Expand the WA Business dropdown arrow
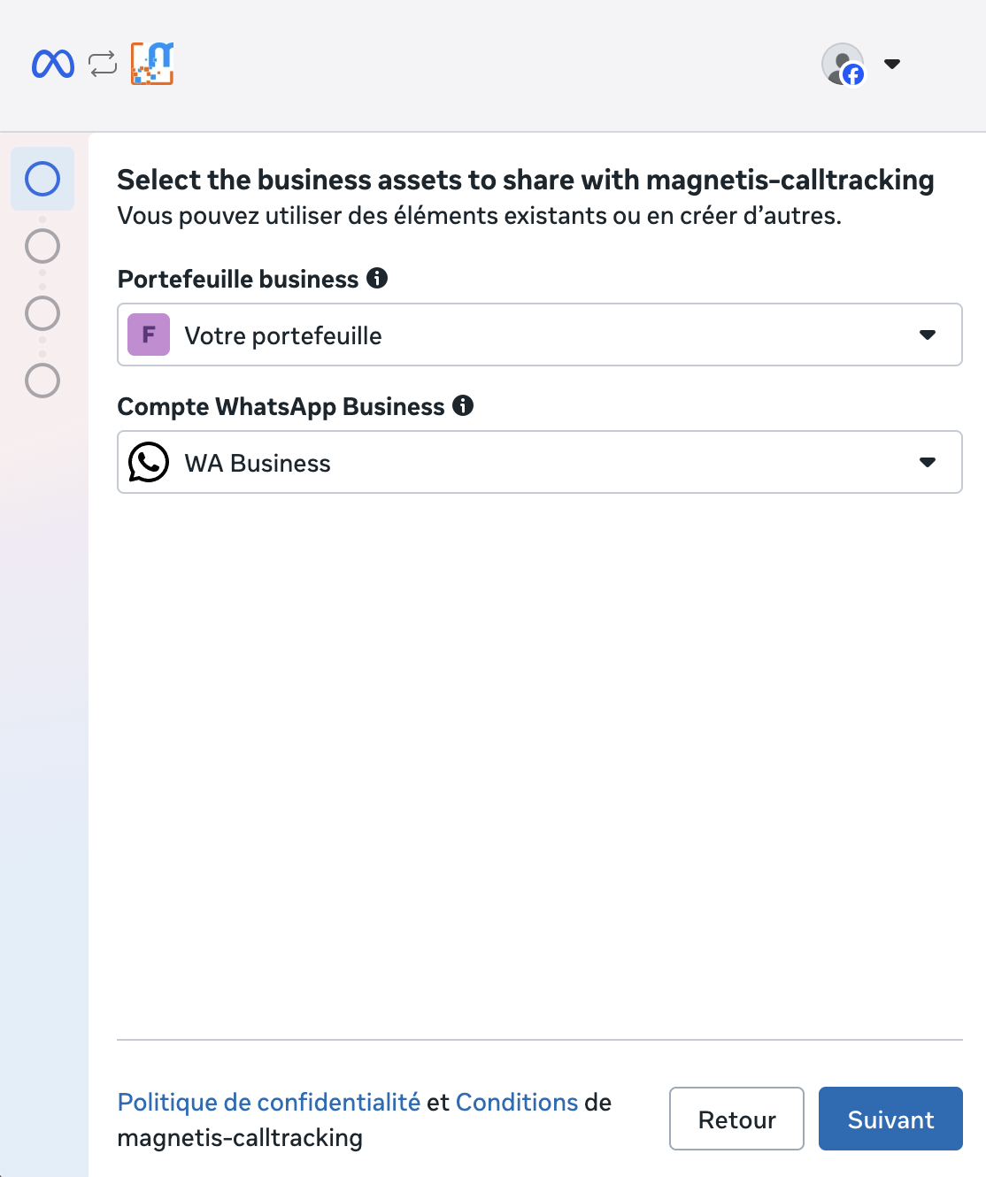Viewport: 986px width, 1177px height. 928,462
